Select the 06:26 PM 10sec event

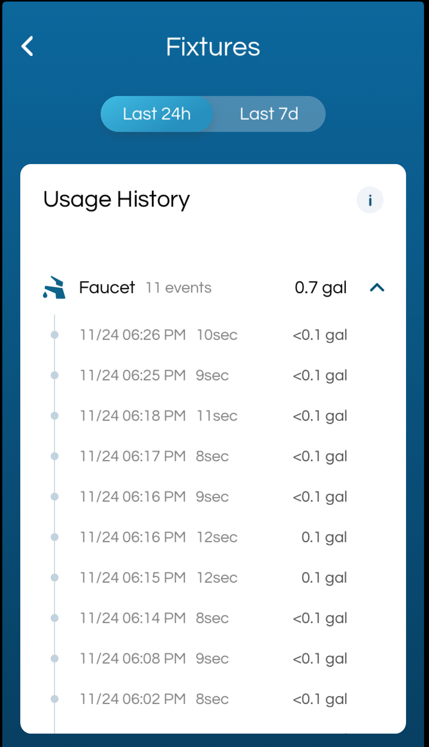[213, 335]
